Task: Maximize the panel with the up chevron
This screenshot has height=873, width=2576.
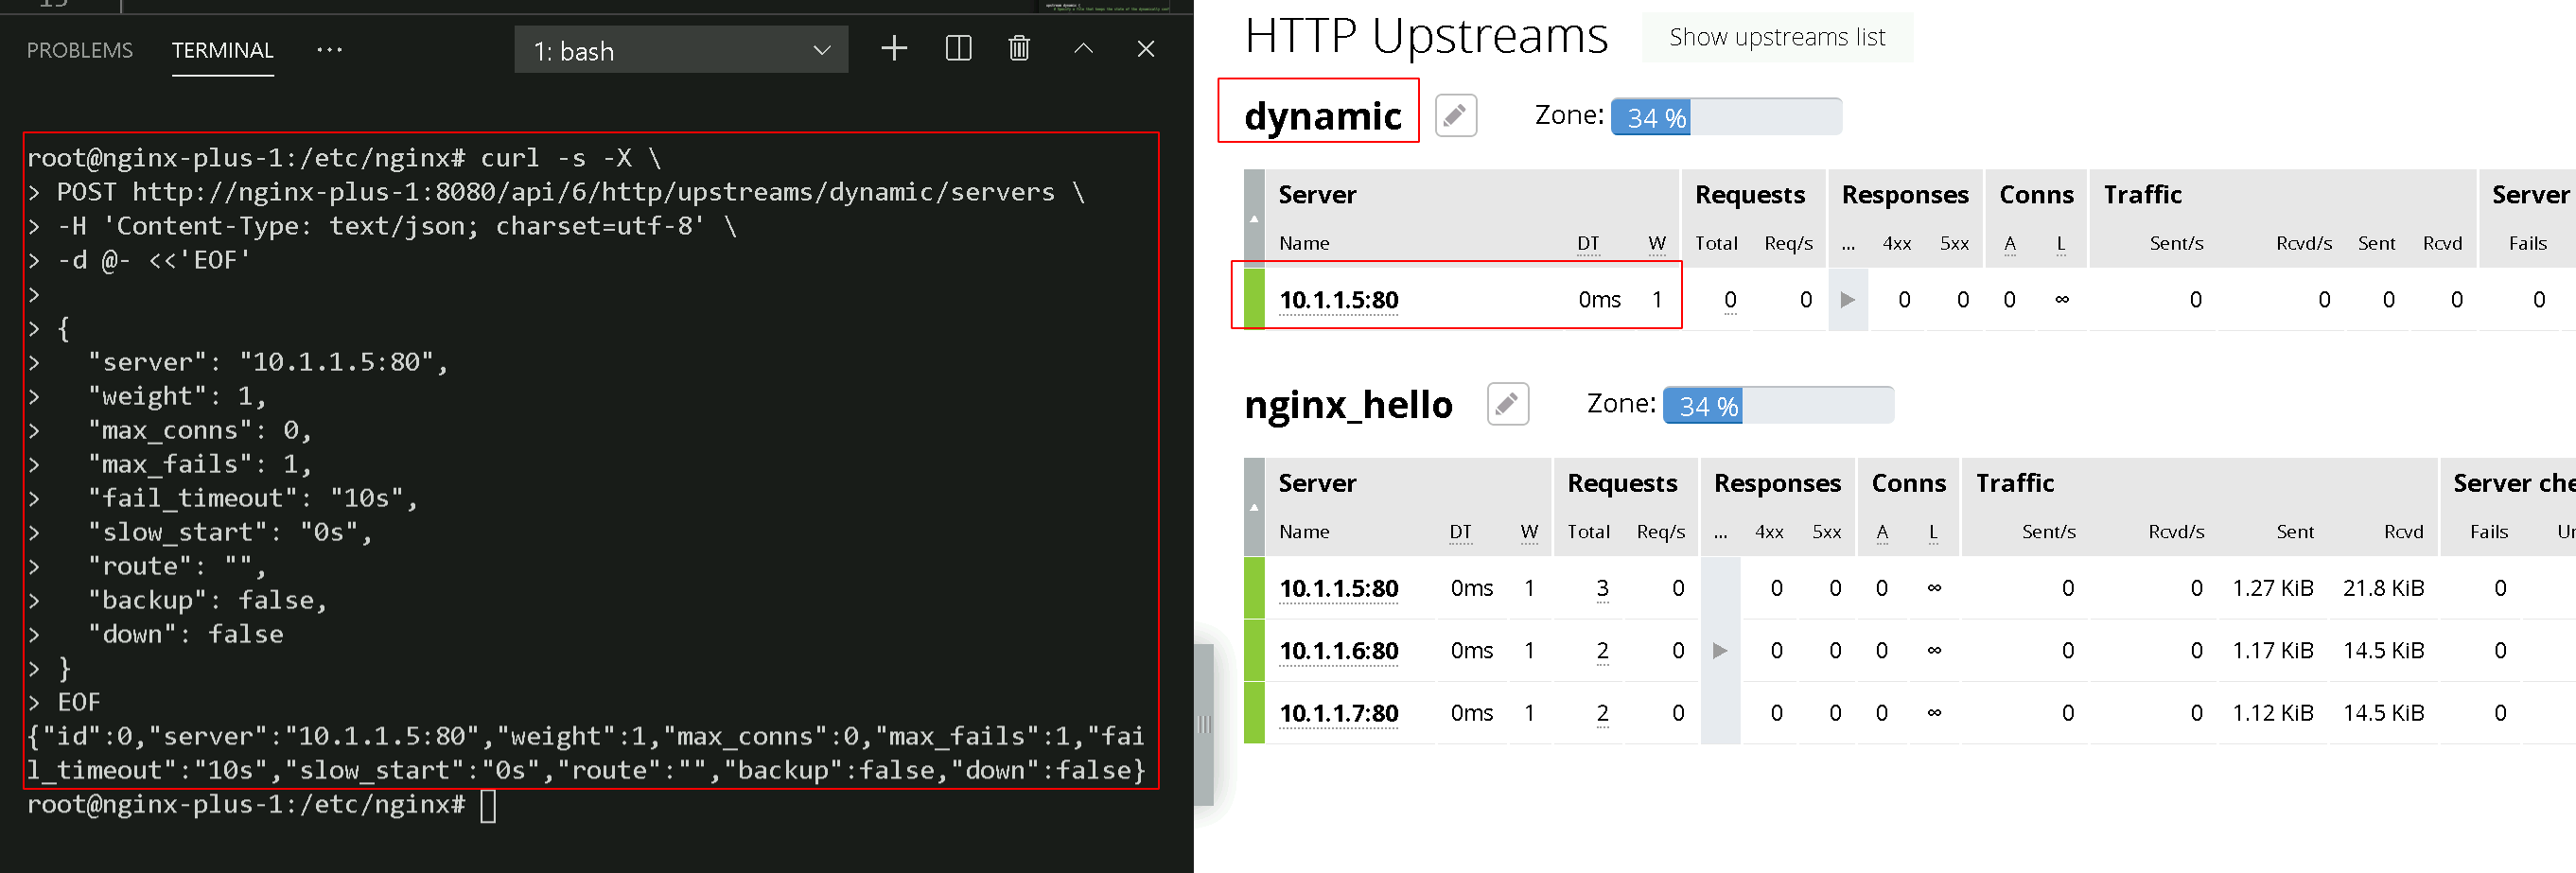Action: click(1083, 48)
